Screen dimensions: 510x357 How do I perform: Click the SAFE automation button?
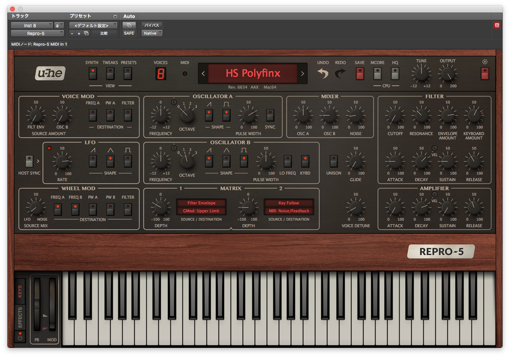click(x=129, y=33)
